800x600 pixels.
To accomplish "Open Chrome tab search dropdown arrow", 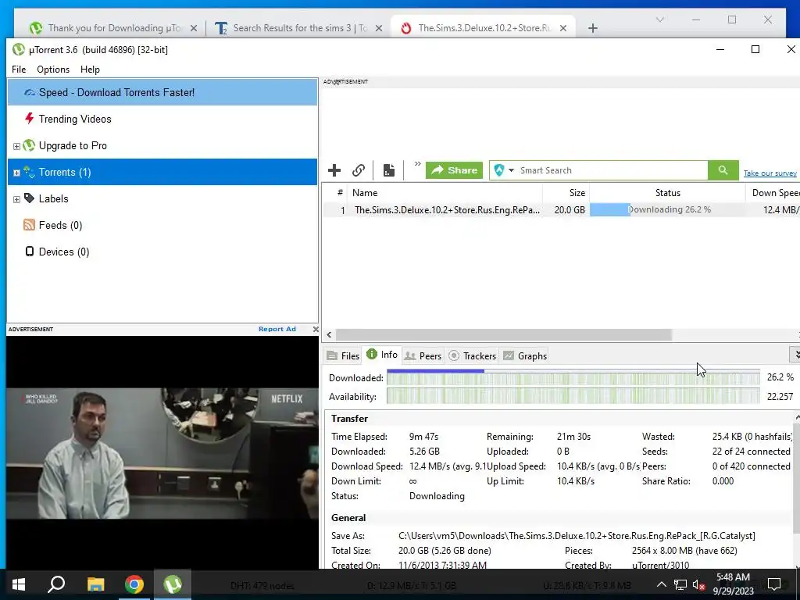I will (659, 20).
